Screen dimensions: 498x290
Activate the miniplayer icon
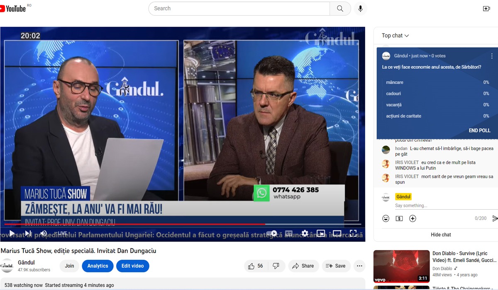(321, 233)
